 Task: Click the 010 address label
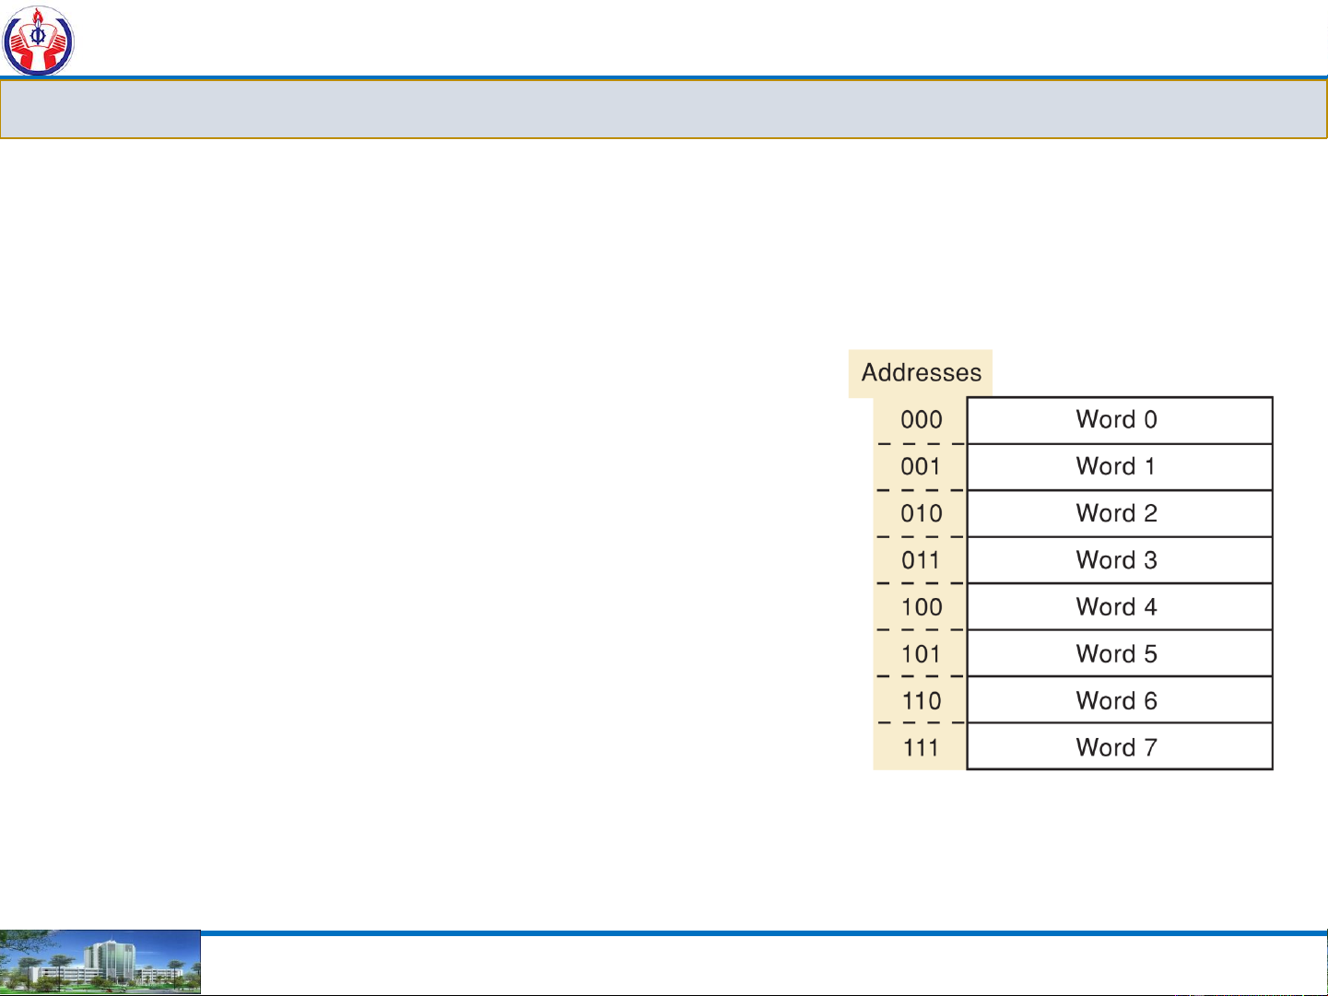[921, 514]
